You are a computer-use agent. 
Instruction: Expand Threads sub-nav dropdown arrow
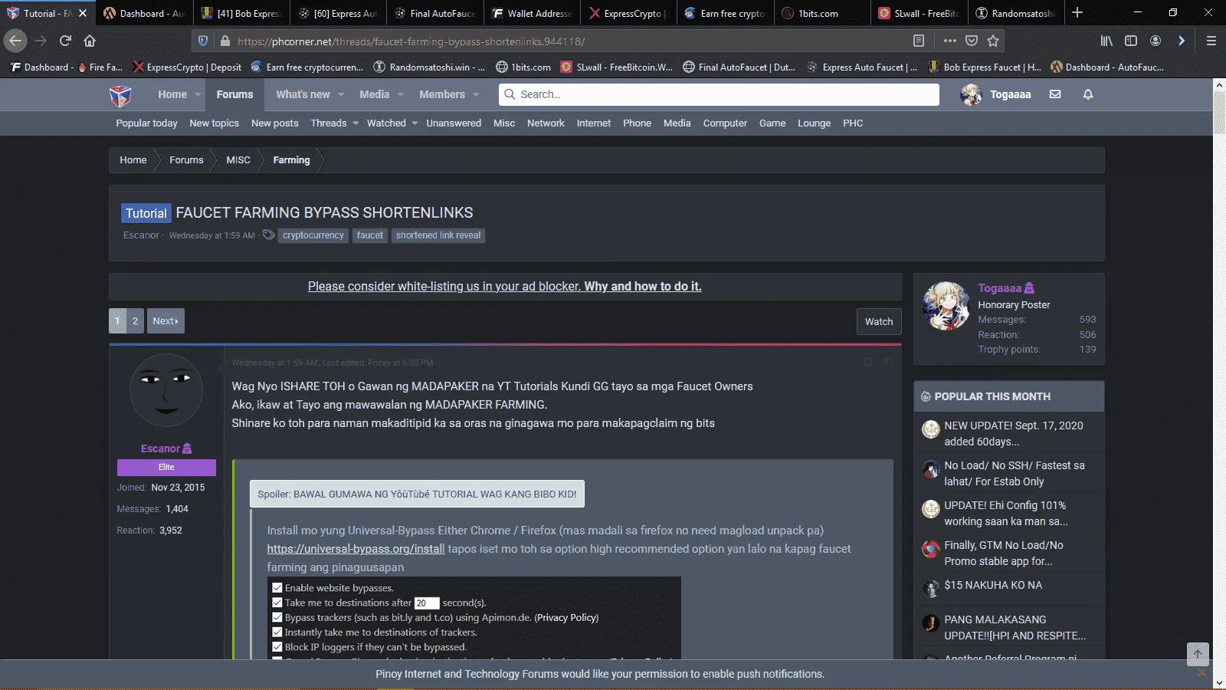tap(356, 123)
